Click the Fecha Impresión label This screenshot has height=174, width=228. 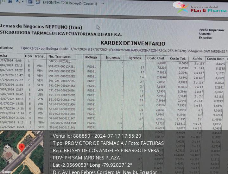point(212,30)
